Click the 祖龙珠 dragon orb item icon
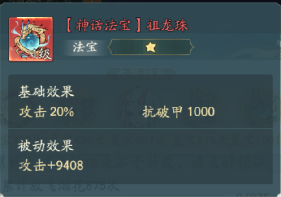 point(31,39)
